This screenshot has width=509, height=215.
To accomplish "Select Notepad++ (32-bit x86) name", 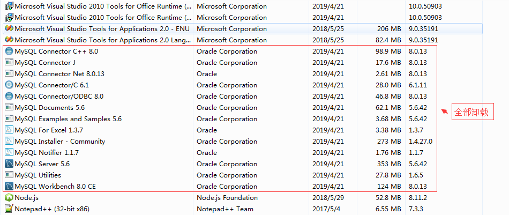I will 52,209.
